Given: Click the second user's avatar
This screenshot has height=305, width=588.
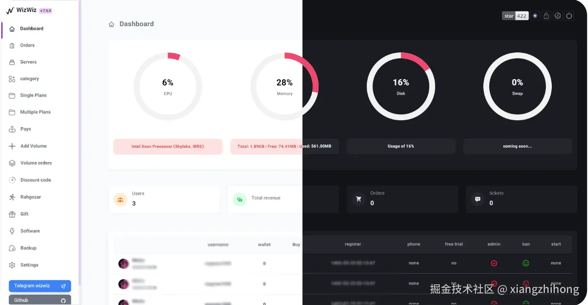Looking at the screenshot, I should click(x=124, y=284).
